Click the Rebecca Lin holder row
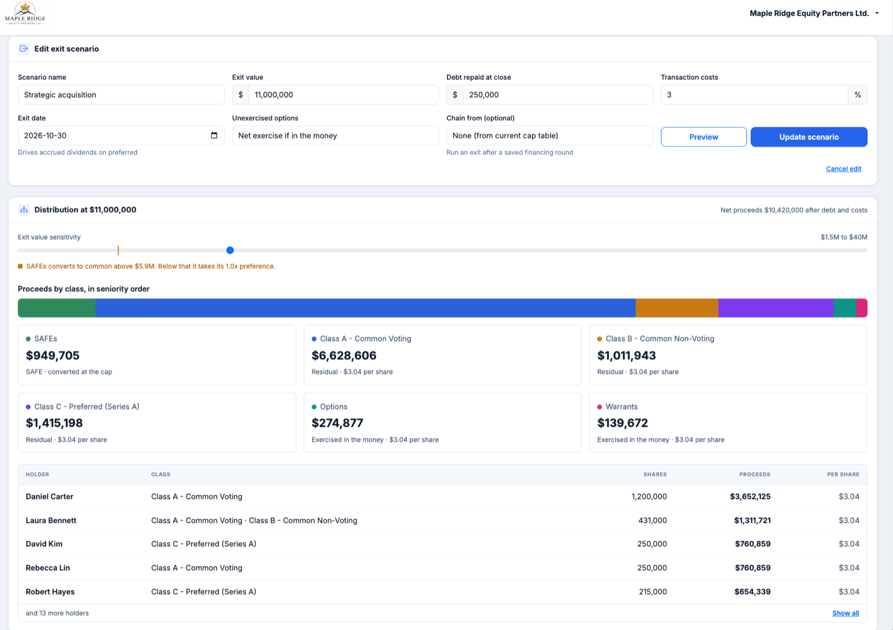Image resolution: width=893 pixels, height=630 pixels. 443,568
